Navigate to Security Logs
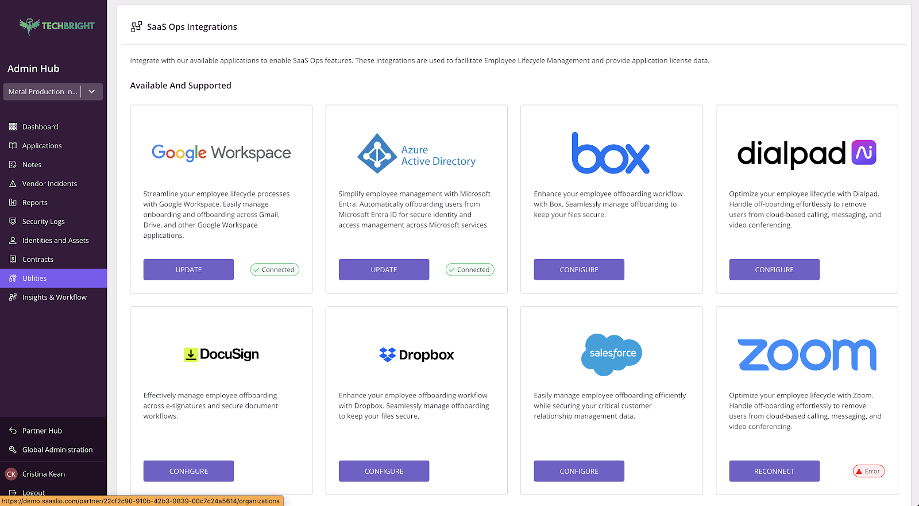 pos(53,222)
